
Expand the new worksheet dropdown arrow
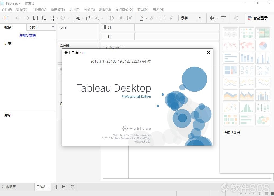point(83,18)
